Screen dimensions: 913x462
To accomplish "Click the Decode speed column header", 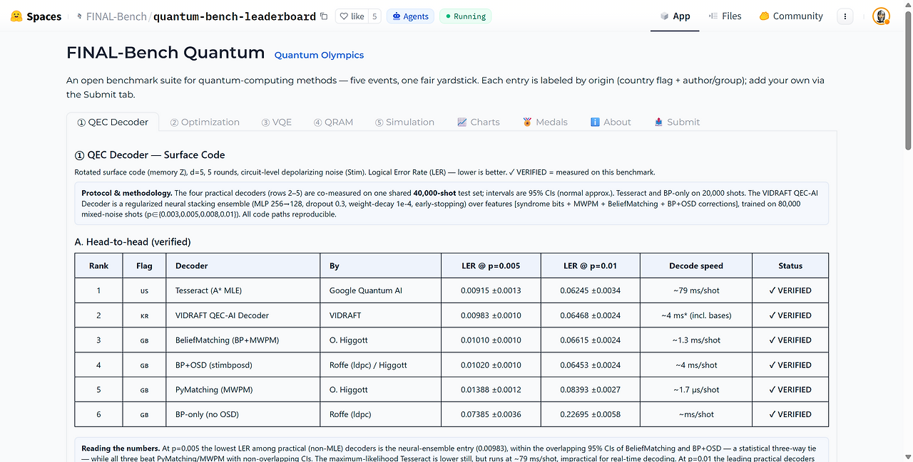I will [x=696, y=266].
